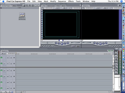Open the Mark menu
Viewport: 125px width, 93px height.
coord(46,1)
